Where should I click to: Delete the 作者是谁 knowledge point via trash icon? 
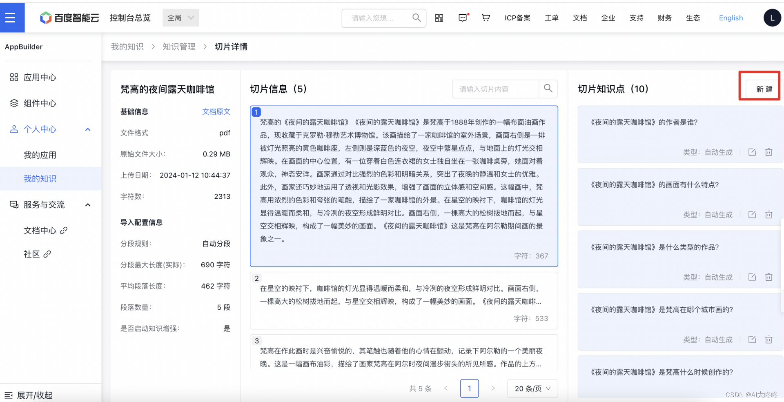click(768, 152)
